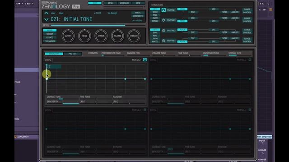This screenshot has height=162, width=289.
Task: Open Partial 4 LFO block
Action: (214, 42)
